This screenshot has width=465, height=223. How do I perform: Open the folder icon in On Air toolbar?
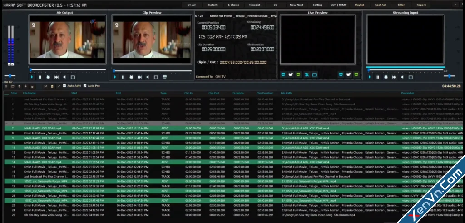[13, 86]
